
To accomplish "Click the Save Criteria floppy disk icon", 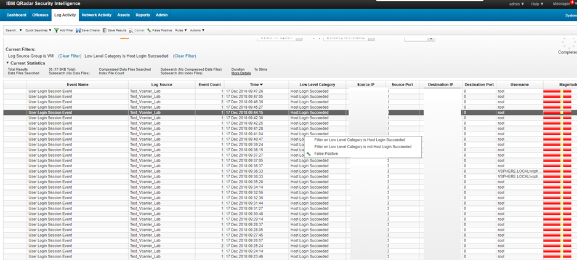I will pyautogui.click(x=78, y=31).
